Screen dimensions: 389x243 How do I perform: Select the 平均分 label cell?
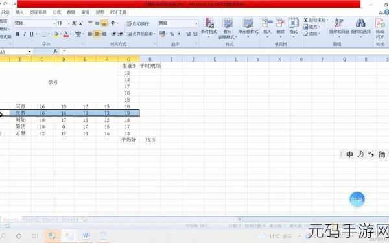click(x=128, y=140)
